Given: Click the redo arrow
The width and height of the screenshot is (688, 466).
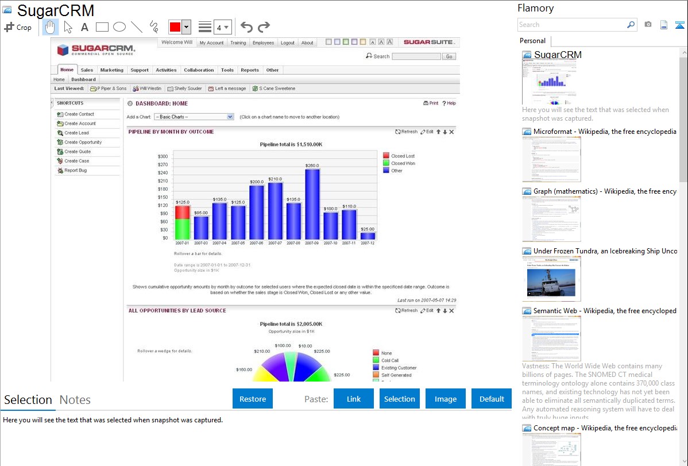Looking at the screenshot, I should click(264, 27).
